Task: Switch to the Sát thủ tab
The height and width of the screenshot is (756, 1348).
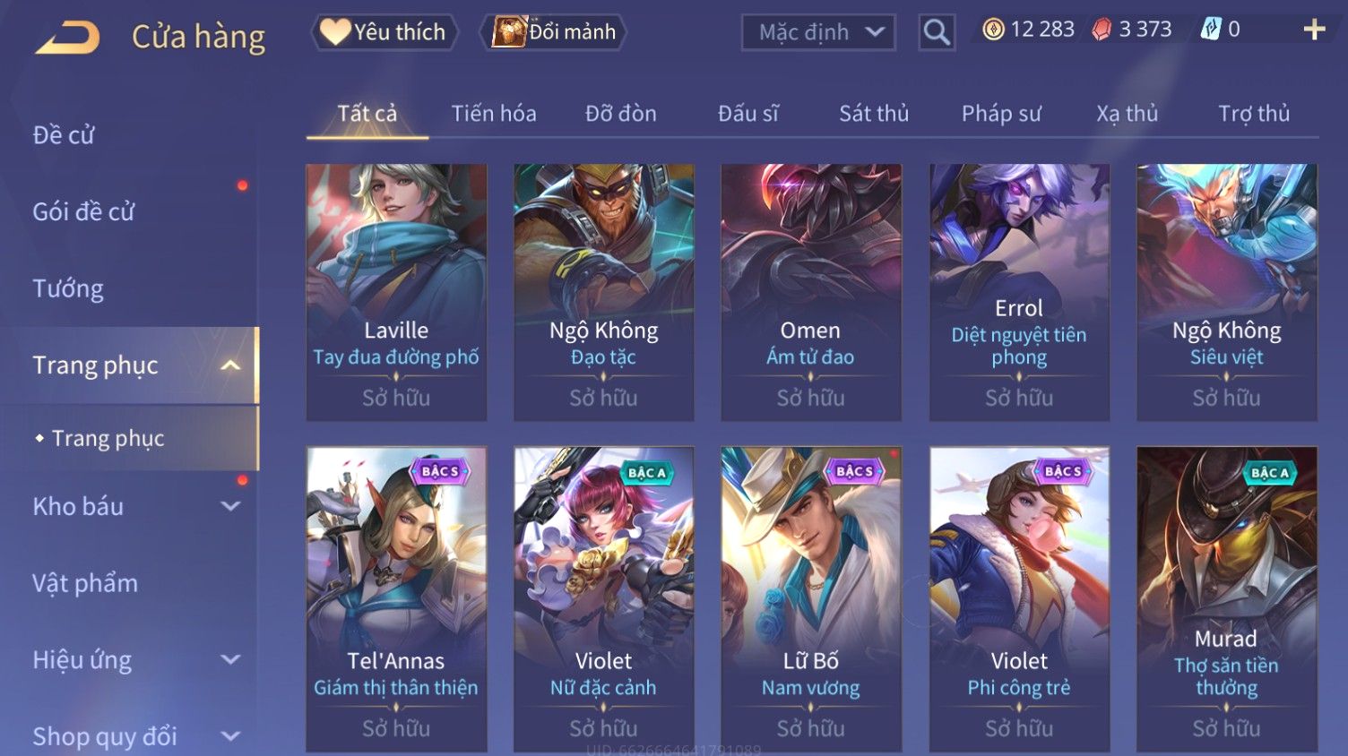Action: point(874,114)
